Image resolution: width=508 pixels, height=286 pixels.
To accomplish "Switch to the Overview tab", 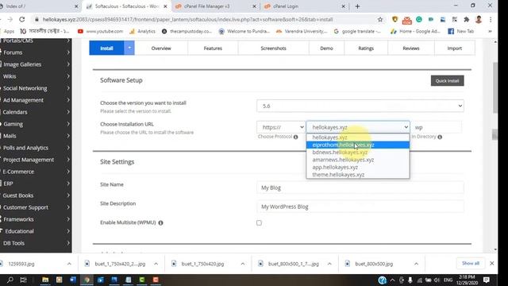I will tap(161, 48).
